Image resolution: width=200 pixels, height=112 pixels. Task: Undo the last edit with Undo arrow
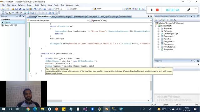35,9
